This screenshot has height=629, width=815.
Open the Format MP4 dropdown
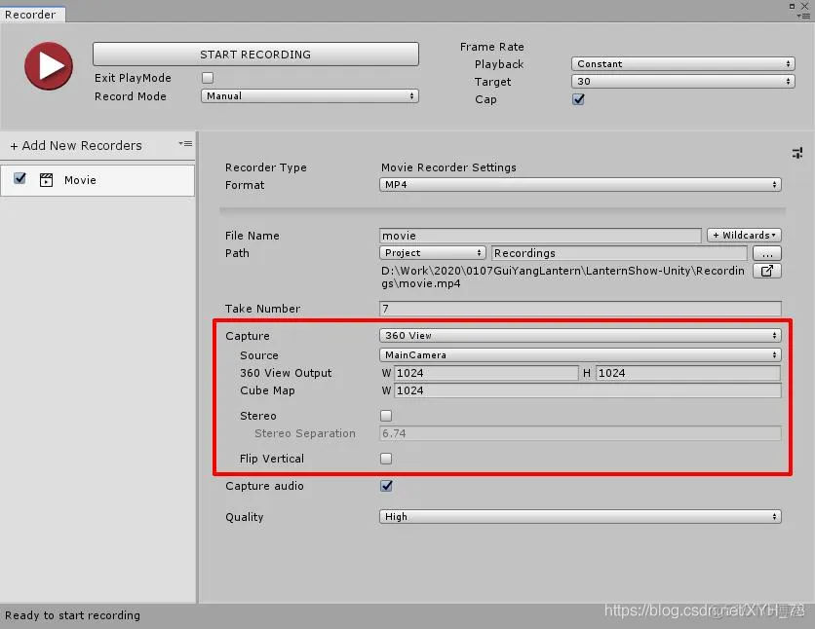click(580, 185)
